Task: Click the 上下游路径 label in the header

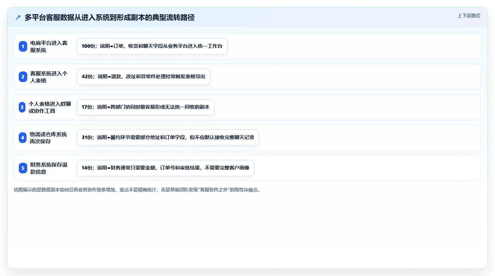Action: (469, 16)
